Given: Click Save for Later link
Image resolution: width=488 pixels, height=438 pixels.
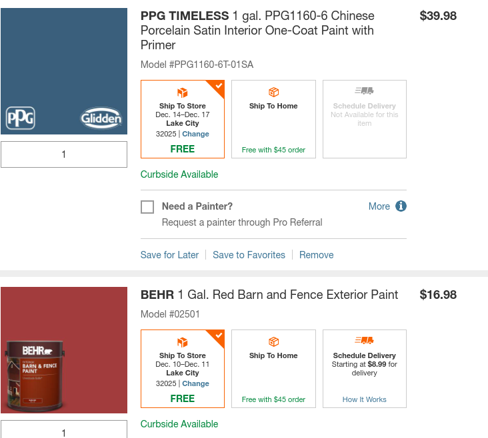Looking at the screenshot, I should pyautogui.click(x=169, y=255).
